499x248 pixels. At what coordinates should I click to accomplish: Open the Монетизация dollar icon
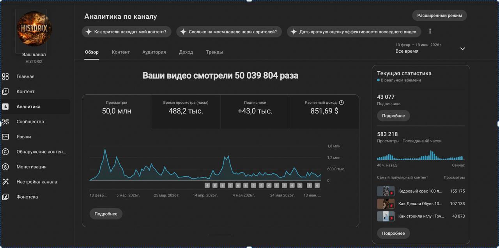click(5, 167)
